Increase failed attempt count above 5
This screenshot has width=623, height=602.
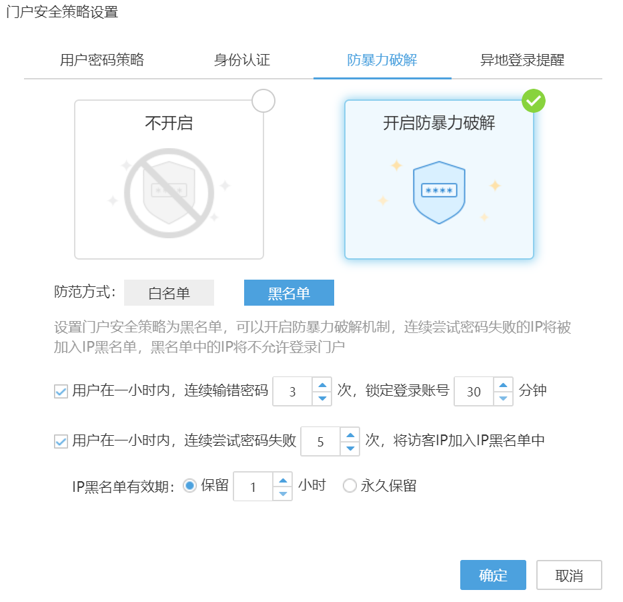coord(350,434)
